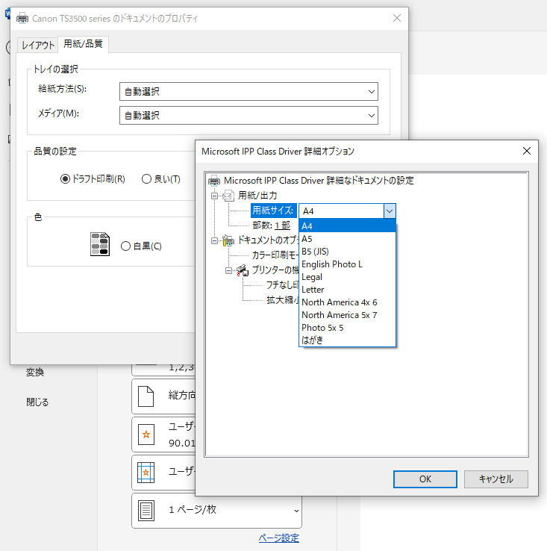The image size is (547, 551).
Task: Select the フチなし印刷 tree item
Action: pos(282,285)
